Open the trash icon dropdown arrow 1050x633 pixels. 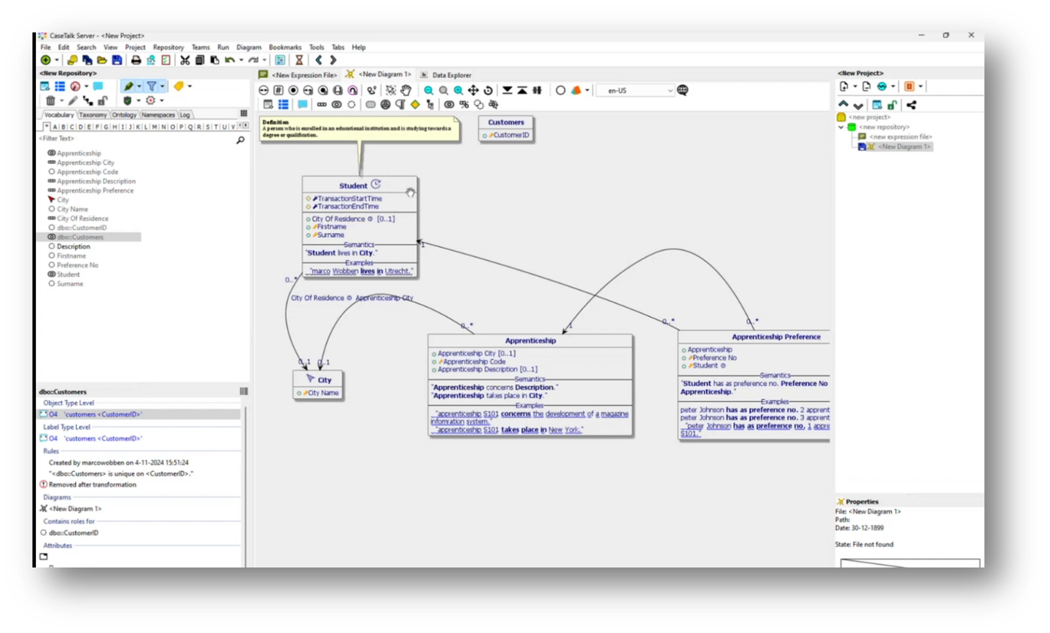(61, 101)
